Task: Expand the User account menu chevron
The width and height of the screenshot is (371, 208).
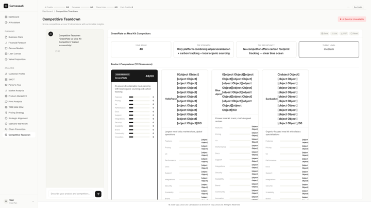Action: pos(33,201)
